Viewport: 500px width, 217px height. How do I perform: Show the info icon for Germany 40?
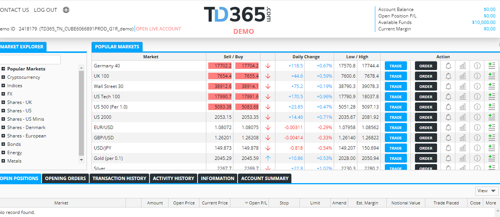point(477,66)
